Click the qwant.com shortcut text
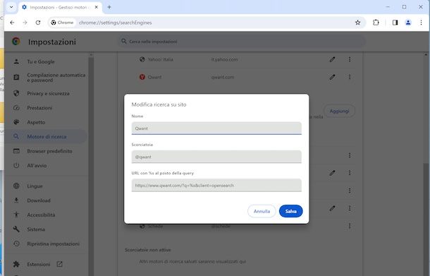The image size is (430, 276). pos(223,77)
